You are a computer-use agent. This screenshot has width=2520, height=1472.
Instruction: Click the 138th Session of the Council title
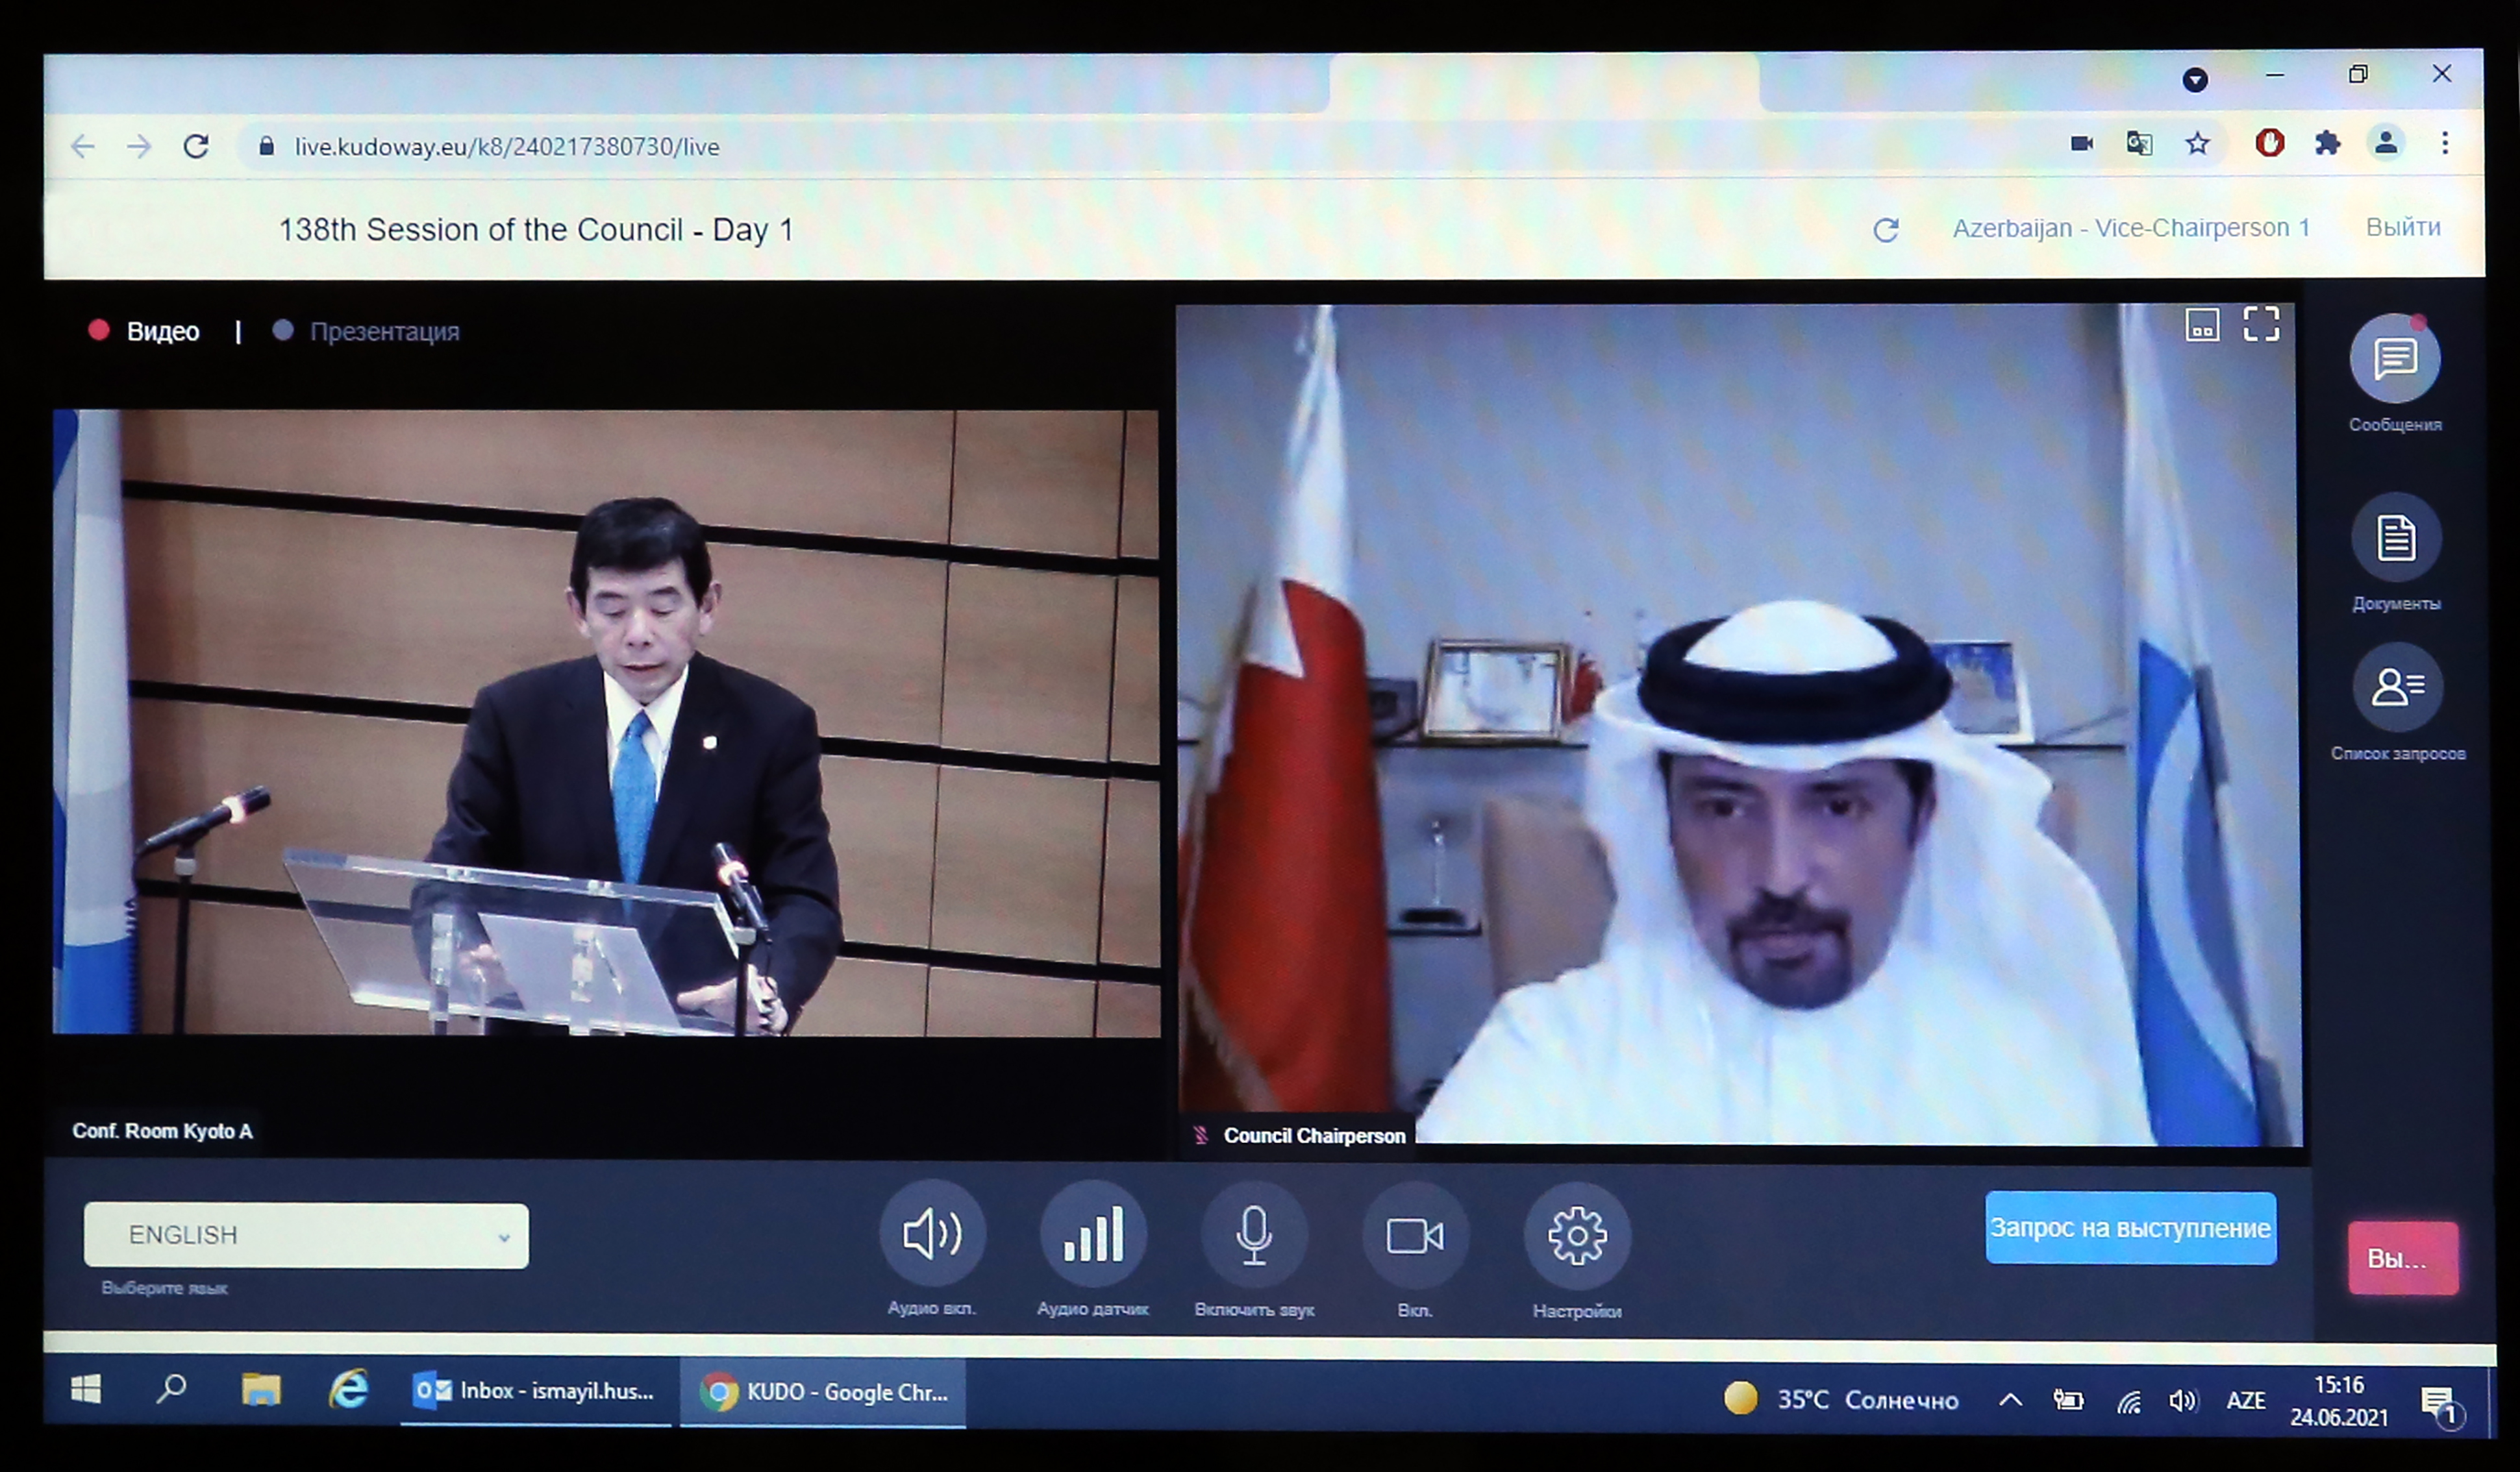[x=535, y=230]
